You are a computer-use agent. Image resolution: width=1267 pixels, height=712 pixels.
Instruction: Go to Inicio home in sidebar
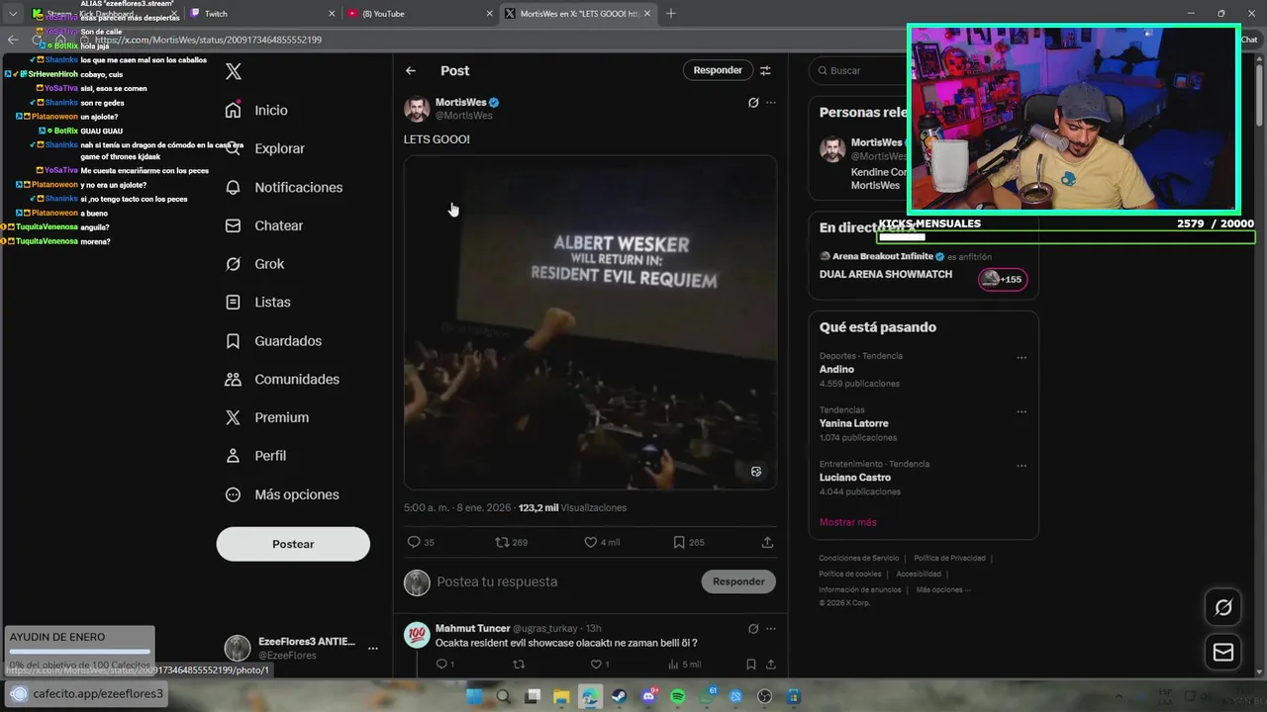(256, 111)
